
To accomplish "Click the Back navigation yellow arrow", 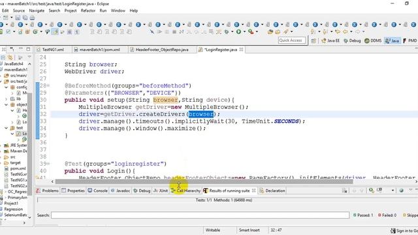I will 346,32.
